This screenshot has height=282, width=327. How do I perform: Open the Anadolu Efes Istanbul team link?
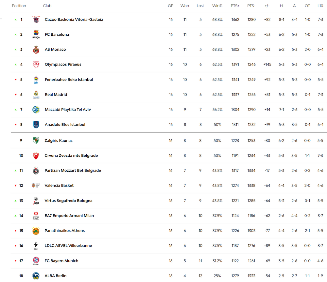65,125
